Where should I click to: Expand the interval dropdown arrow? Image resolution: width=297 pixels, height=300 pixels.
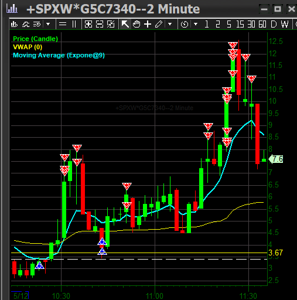[196, 25]
